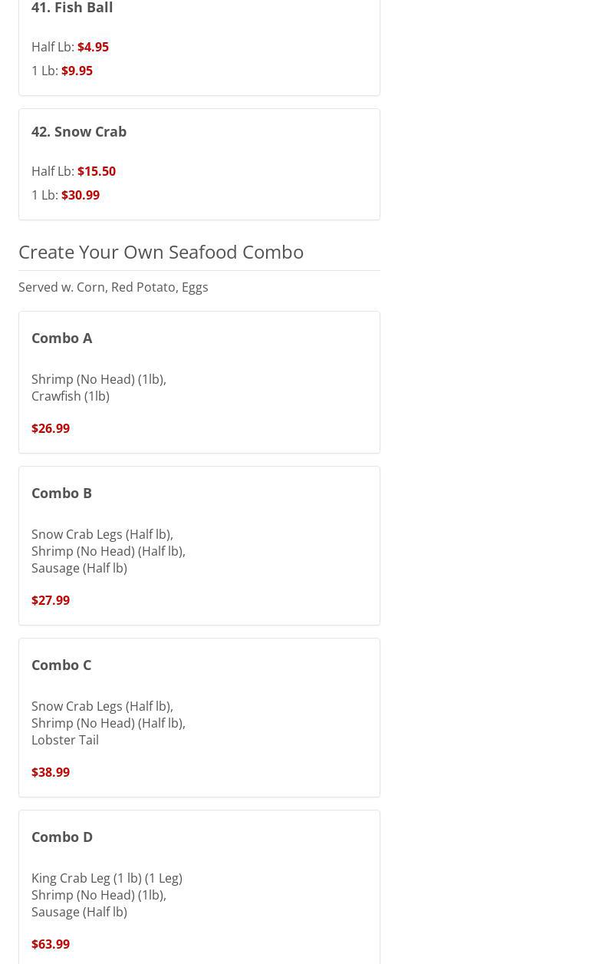Open the Combo C title
602x964 pixels.
(x=61, y=665)
